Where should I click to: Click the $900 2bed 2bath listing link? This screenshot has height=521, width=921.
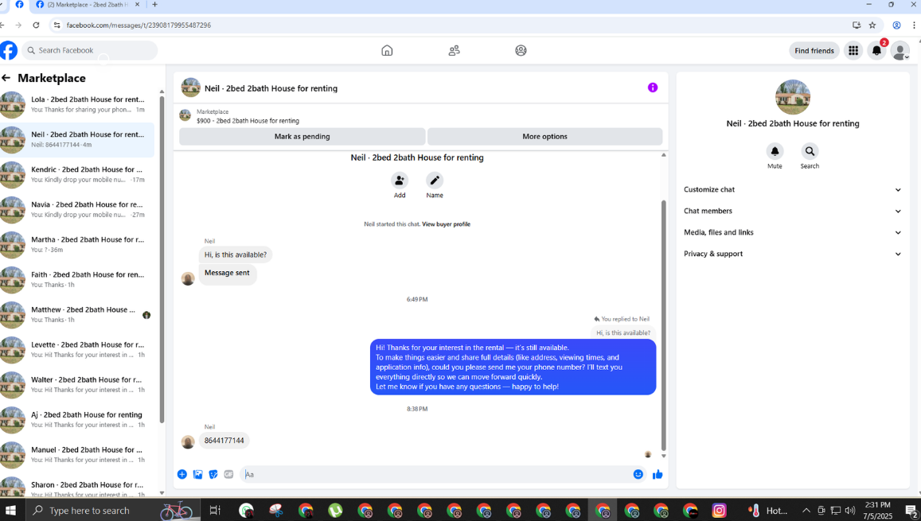click(248, 121)
